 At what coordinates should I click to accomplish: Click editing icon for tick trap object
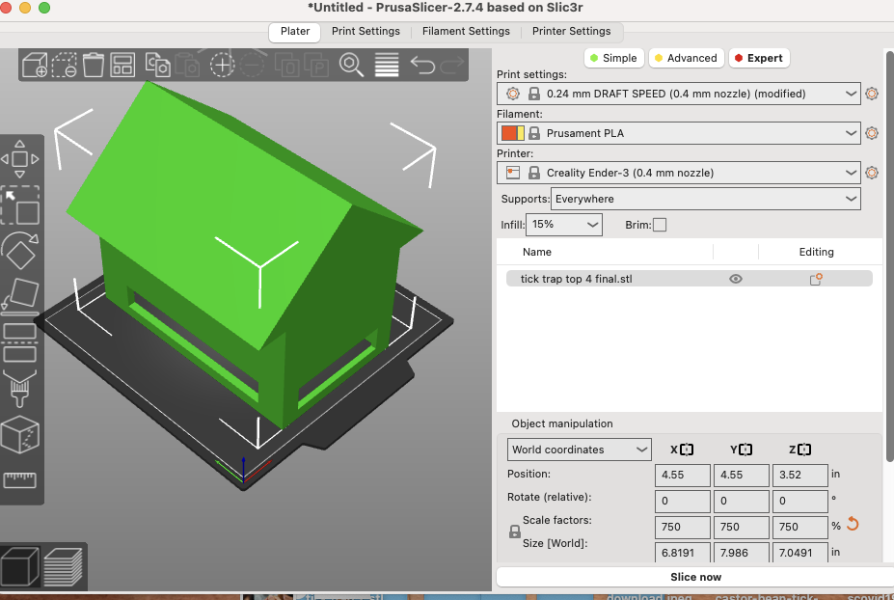coord(816,279)
